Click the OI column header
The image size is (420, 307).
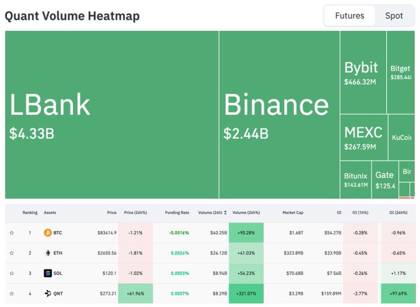(x=339, y=212)
